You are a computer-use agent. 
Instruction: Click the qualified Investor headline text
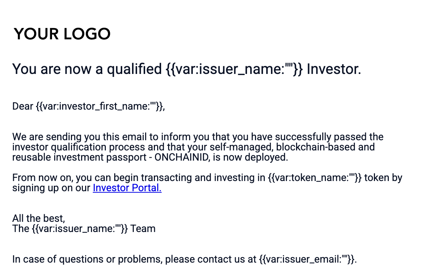187,69
